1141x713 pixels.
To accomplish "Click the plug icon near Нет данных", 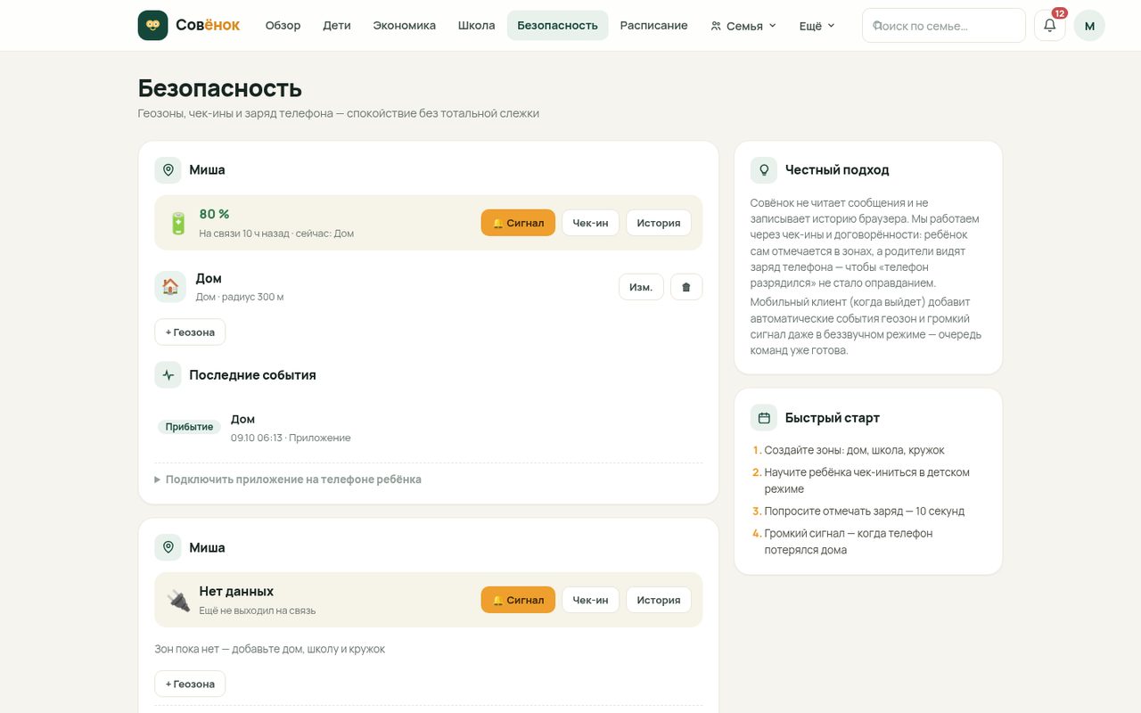I will (178, 600).
